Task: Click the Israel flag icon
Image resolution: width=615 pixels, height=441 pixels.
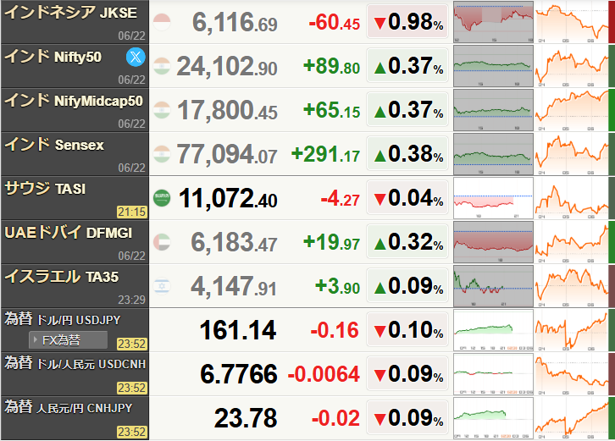Action: tap(162, 286)
